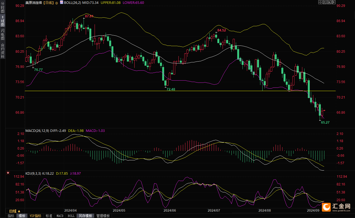Click the expand-right panel icon

point(333,2)
